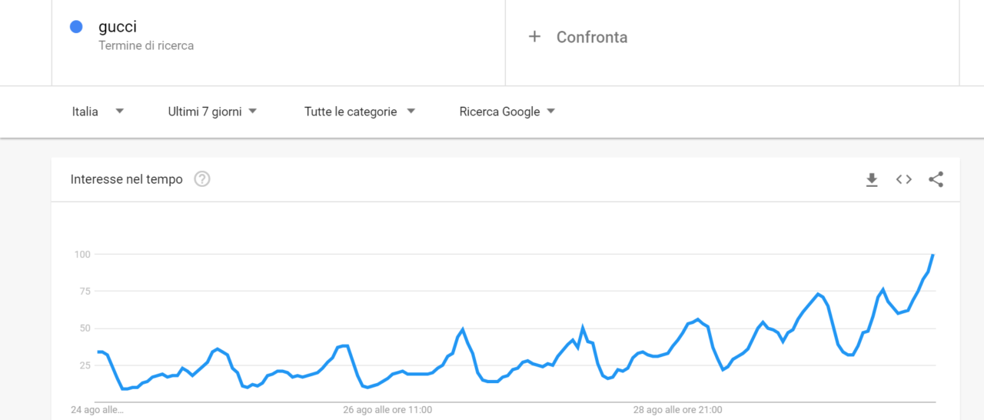Select the Termine di ricerca label
Screen dimensions: 984x420
pos(146,45)
